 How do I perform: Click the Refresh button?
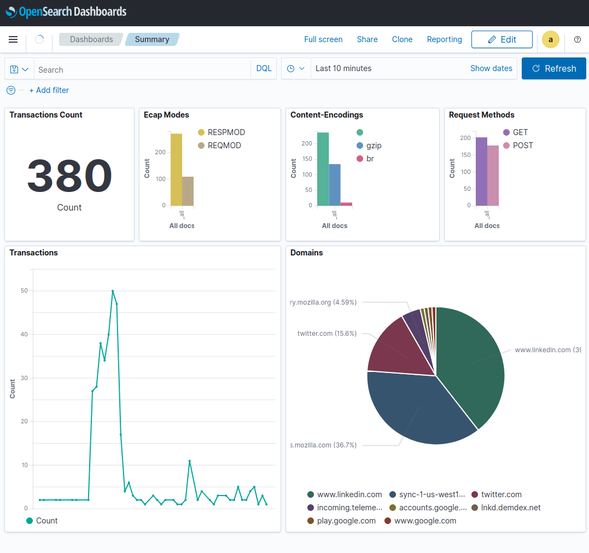[x=553, y=68]
